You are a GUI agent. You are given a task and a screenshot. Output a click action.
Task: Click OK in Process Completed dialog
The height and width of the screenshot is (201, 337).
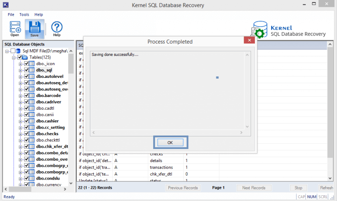[x=170, y=142]
